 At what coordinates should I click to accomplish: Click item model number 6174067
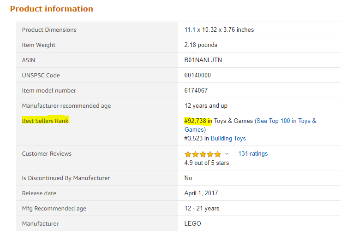click(196, 91)
